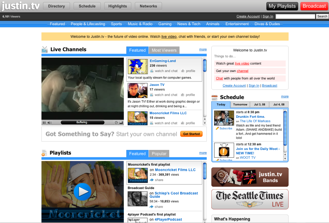Play the Mooncricket playlist video

pos(82,192)
